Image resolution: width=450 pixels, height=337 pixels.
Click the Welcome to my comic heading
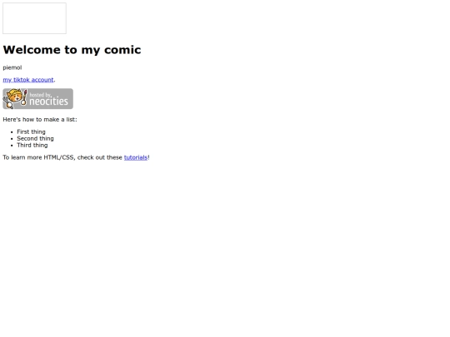tap(72, 50)
